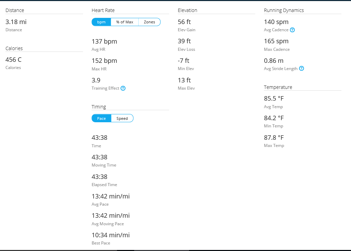351x251 pixels.
Task: Click the 456 C calories value
Action: tap(13, 60)
